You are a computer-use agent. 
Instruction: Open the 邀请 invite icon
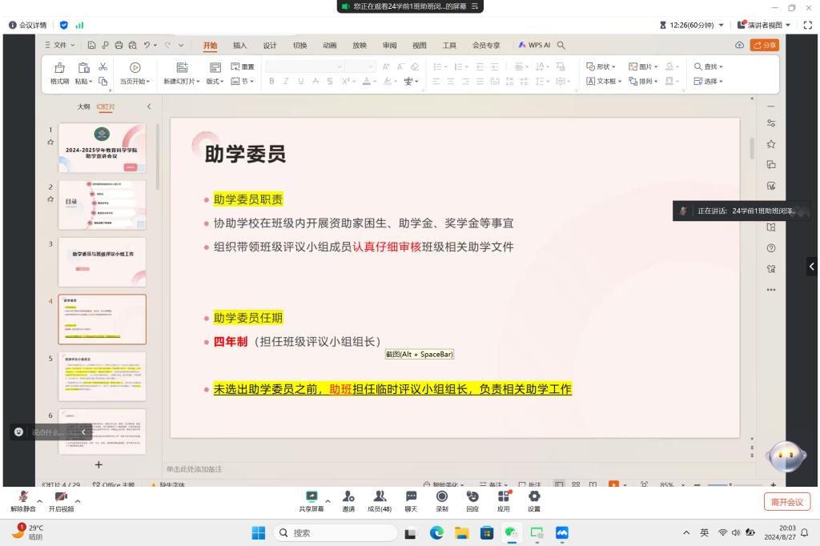pos(348,500)
